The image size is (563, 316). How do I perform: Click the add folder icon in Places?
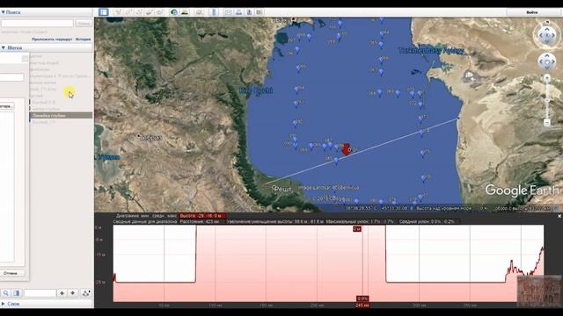[86, 293]
